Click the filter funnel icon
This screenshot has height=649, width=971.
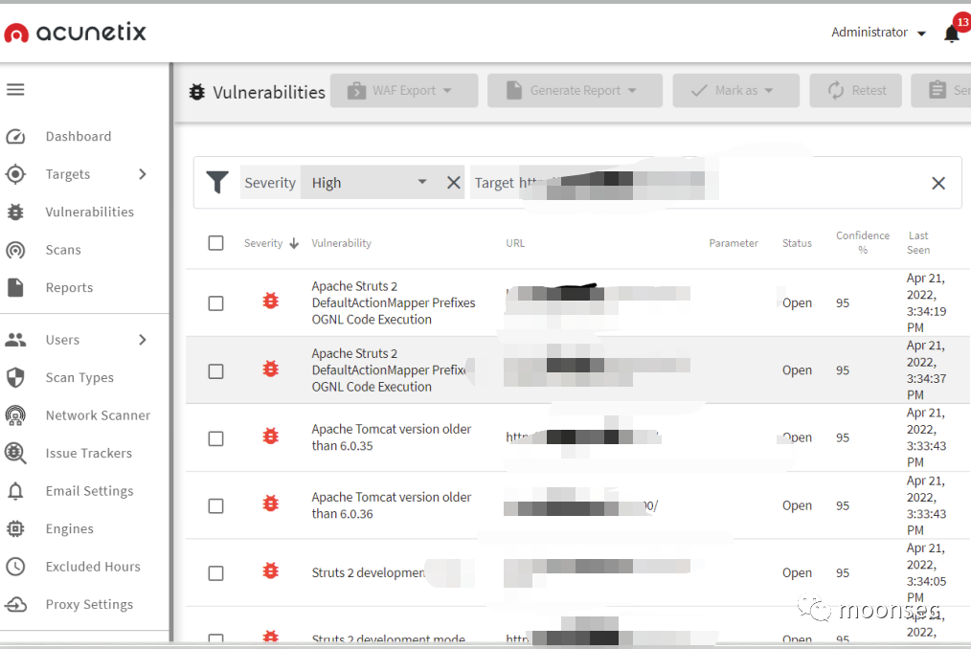coord(217,183)
